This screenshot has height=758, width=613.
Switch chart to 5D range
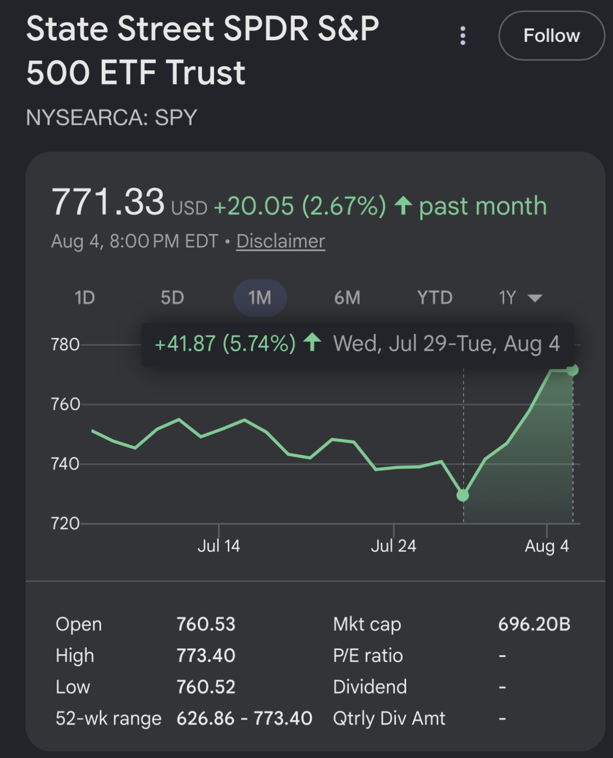172,298
